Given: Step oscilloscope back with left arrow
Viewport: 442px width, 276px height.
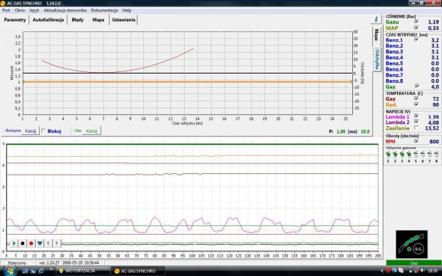Looking at the screenshot, I should [48, 243].
